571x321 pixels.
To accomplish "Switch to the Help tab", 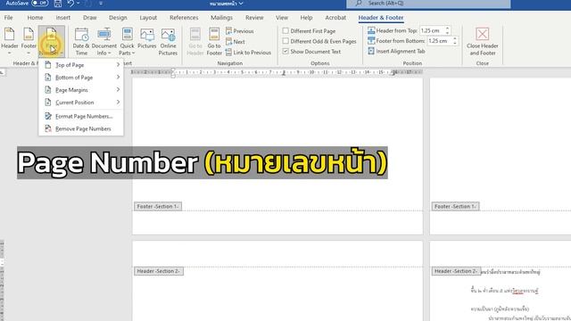I will 306,18.
